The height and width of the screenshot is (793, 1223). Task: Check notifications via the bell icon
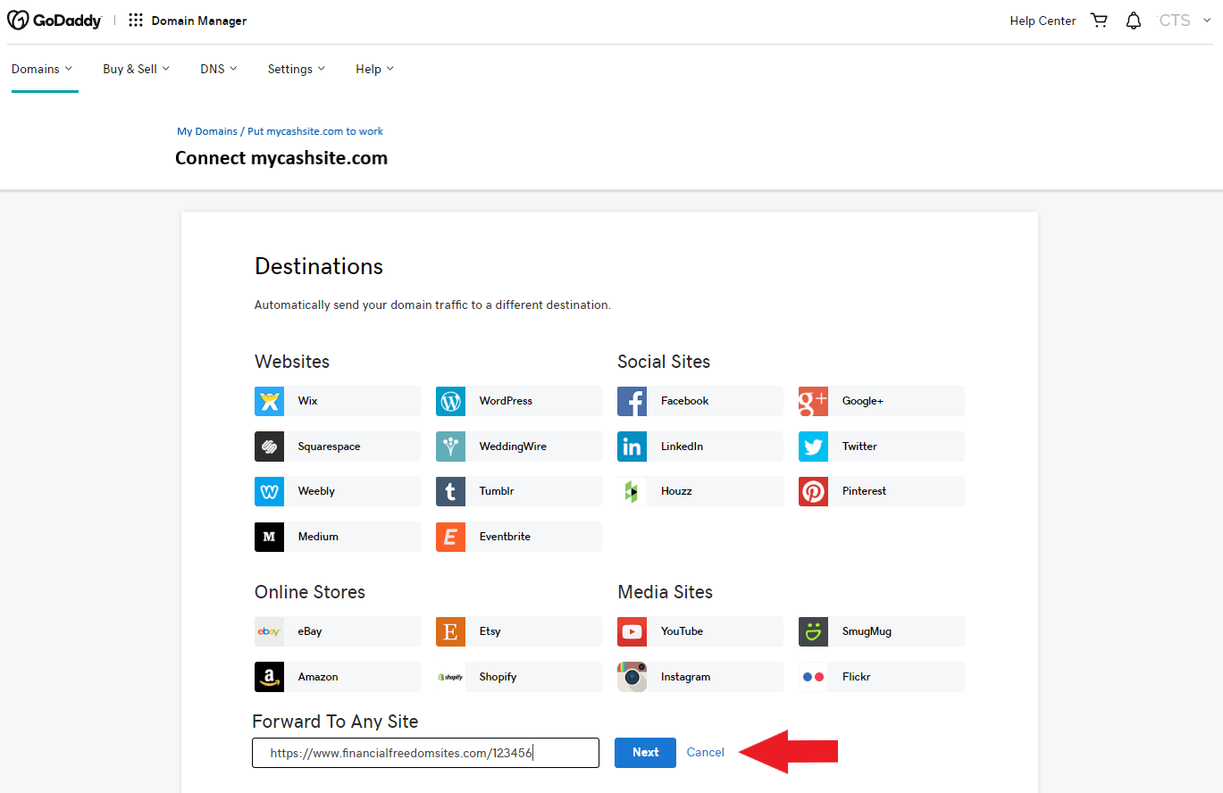coord(1133,20)
